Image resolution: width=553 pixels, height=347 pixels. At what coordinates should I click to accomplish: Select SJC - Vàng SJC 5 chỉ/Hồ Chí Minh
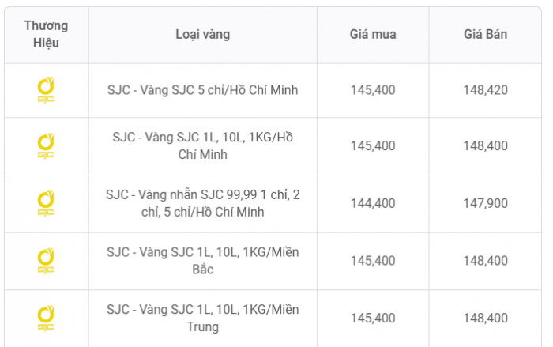203,90
